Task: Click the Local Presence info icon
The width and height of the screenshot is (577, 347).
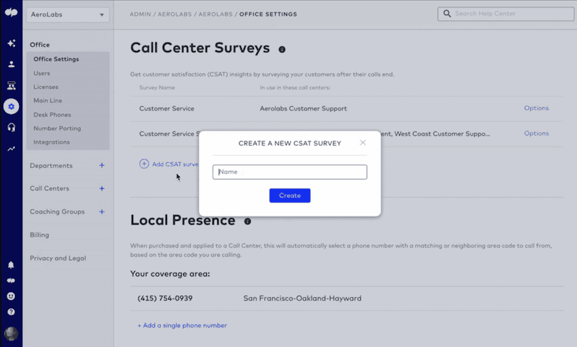Action: click(x=248, y=222)
